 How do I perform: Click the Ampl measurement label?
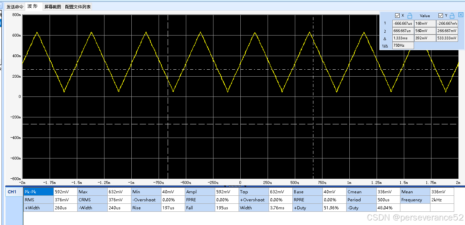click(x=200, y=192)
